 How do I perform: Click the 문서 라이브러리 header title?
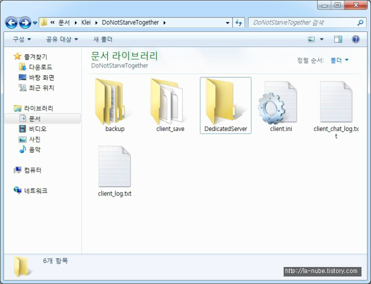click(x=124, y=56)
